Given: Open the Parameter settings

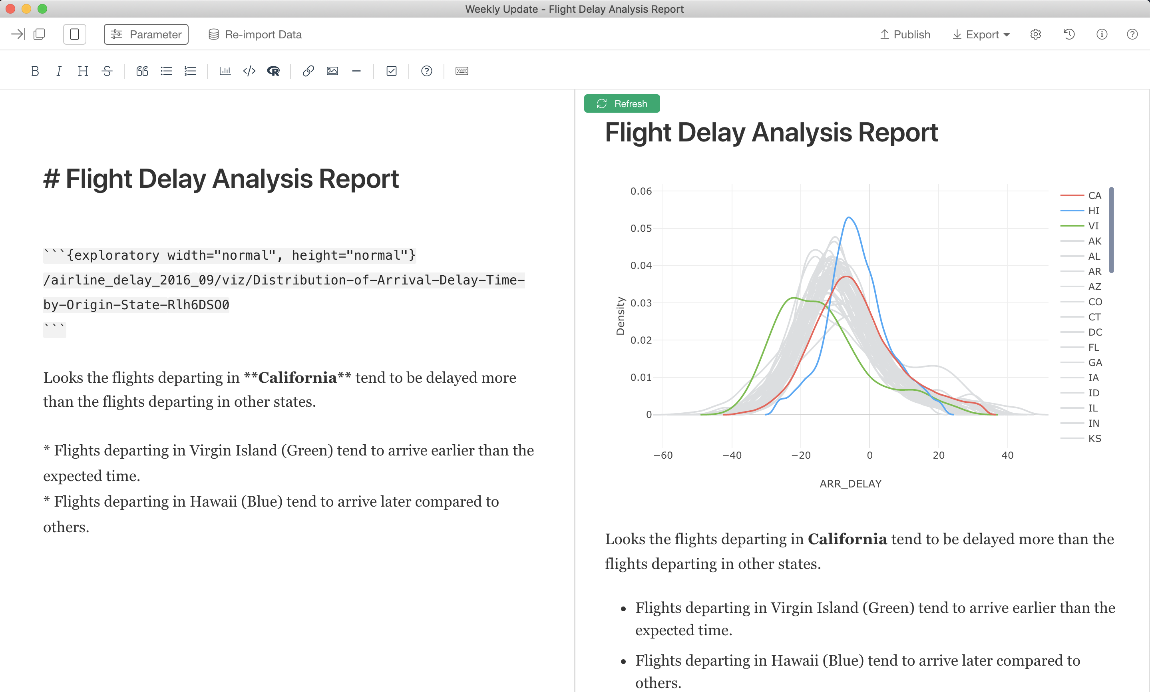Looking at the screenshot, I should click(146, 34).
